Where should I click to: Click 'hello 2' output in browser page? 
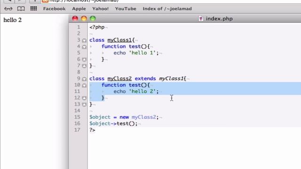click(x=13, y=20)
